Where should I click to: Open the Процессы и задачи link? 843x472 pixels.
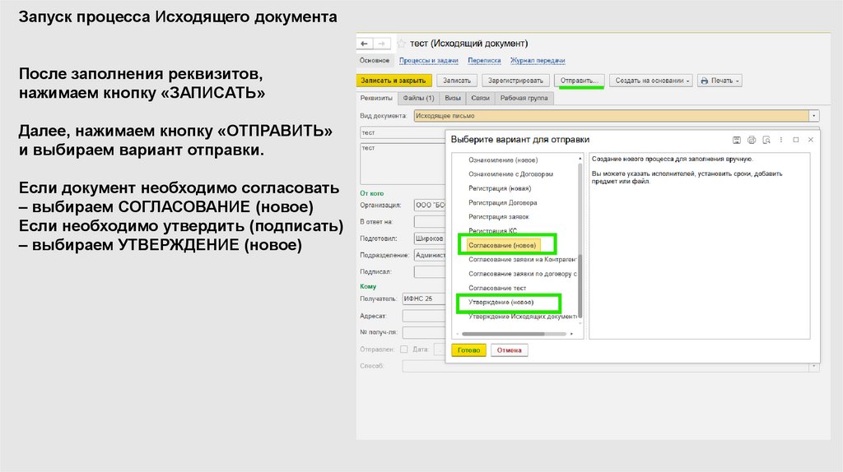coord(428,60)
